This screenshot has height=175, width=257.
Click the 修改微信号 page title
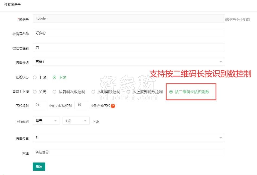pos(12,5)
